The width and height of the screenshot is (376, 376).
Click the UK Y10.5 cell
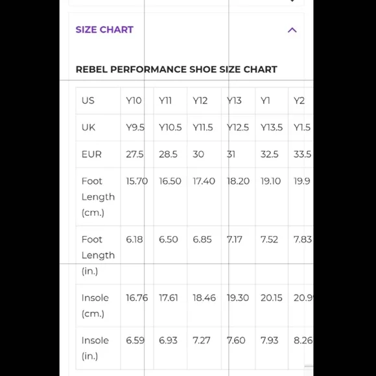(x=170, y=128)
